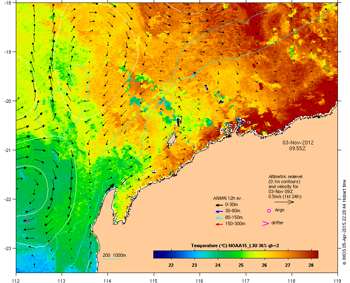Viewport: 350px width, 283px height.
Task: Click the magenta drifter symbol in legend
Action: 266,223
